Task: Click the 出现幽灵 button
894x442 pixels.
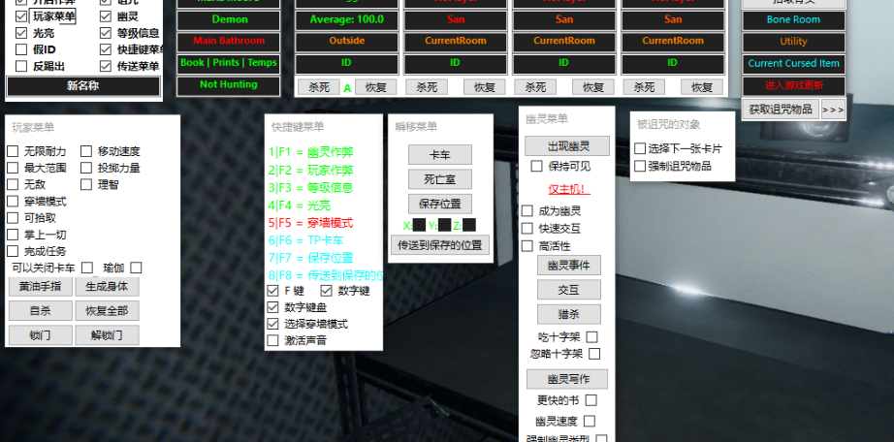Action: coord(567,146)
